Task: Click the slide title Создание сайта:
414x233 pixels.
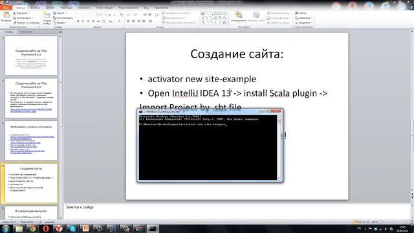Action: [x=237, y=54]
